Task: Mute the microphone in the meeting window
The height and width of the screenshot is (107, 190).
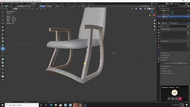Action: tap(173, 99)
